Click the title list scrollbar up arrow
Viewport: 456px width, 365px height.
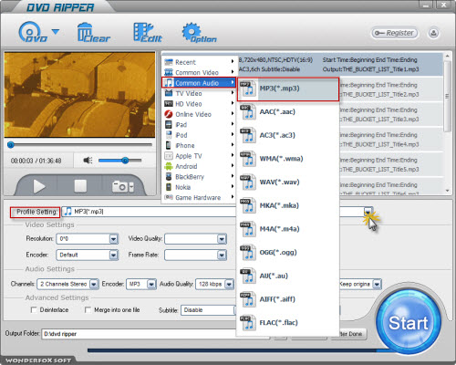tap(447, 57)
